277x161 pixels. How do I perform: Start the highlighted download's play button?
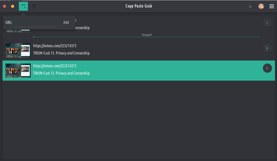[267, 68]
